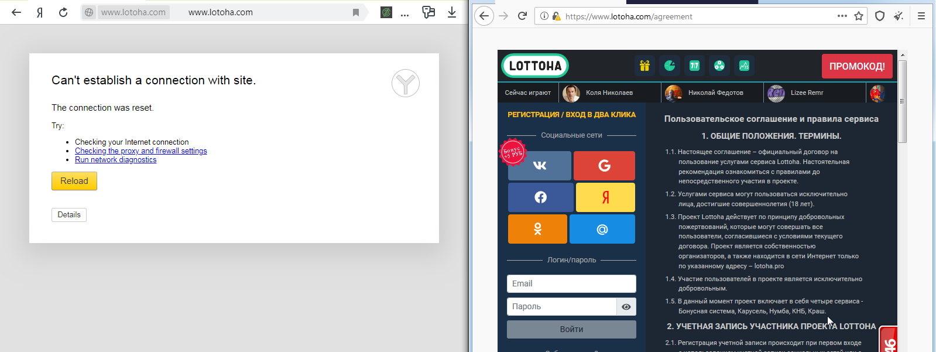Open the Yandex home page icon
Screen dimensions: 936x352
(40, 12)
